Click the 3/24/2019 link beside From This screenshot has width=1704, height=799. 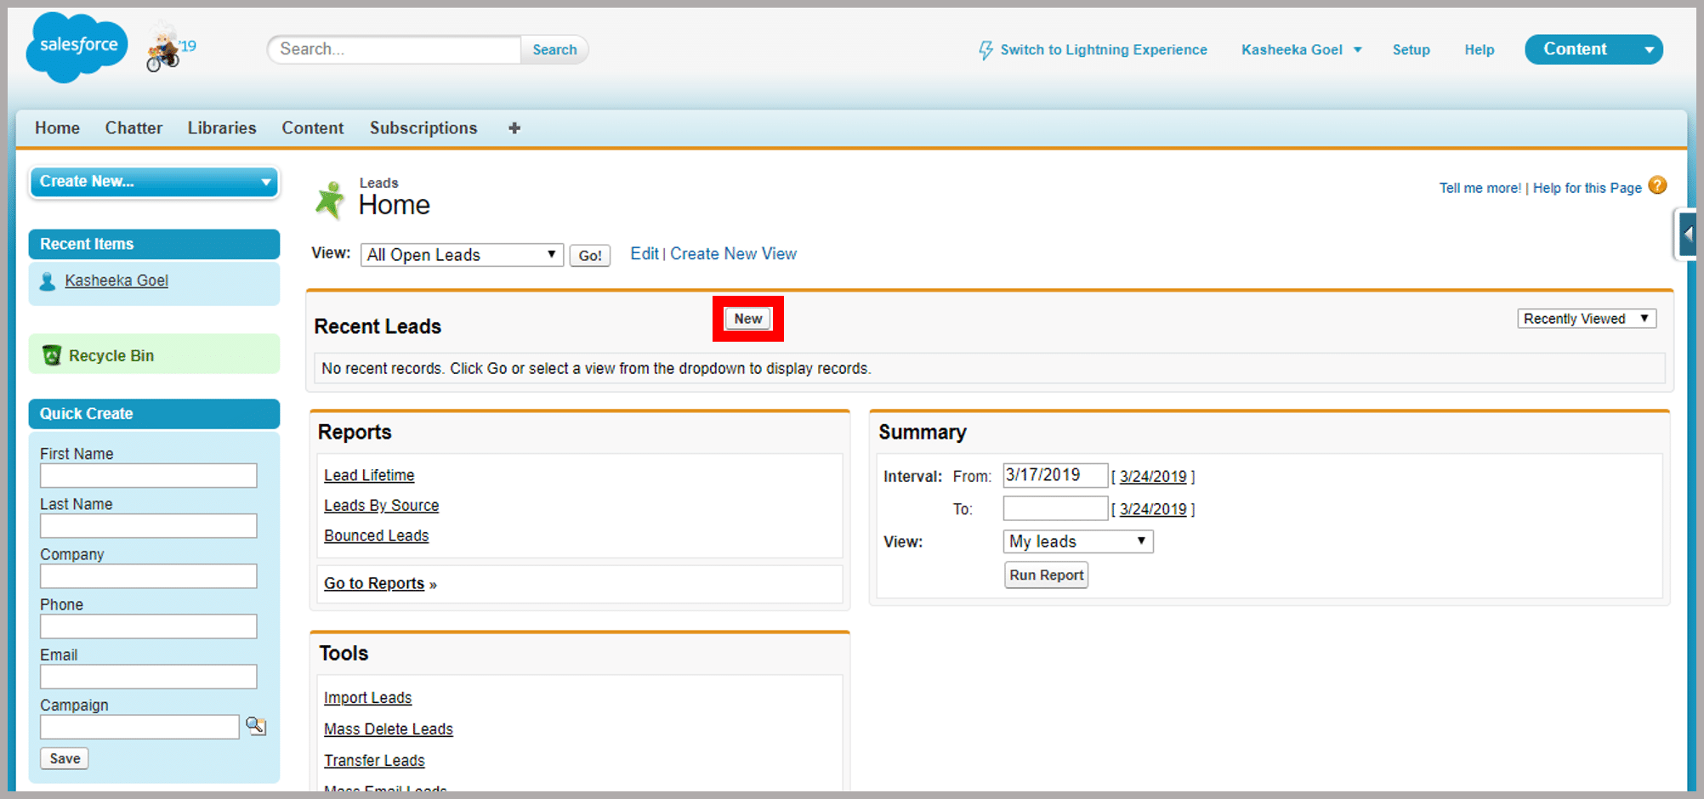(1153, 477)
